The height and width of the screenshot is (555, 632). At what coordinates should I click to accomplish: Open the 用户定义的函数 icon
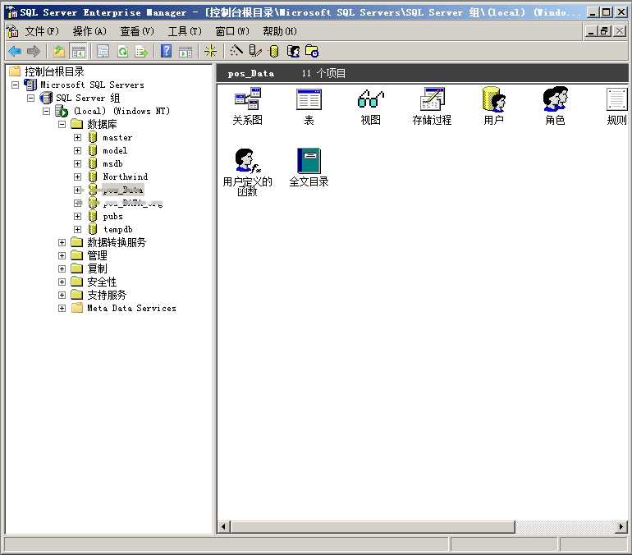(x=247, y=162)
